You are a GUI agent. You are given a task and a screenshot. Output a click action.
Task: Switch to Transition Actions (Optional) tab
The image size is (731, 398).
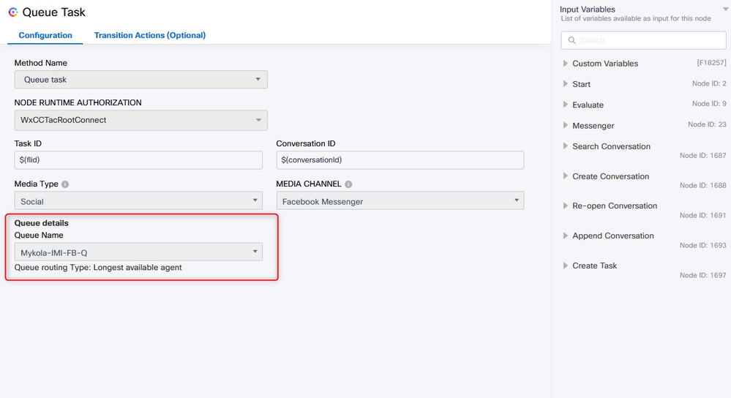coord(150,35)
